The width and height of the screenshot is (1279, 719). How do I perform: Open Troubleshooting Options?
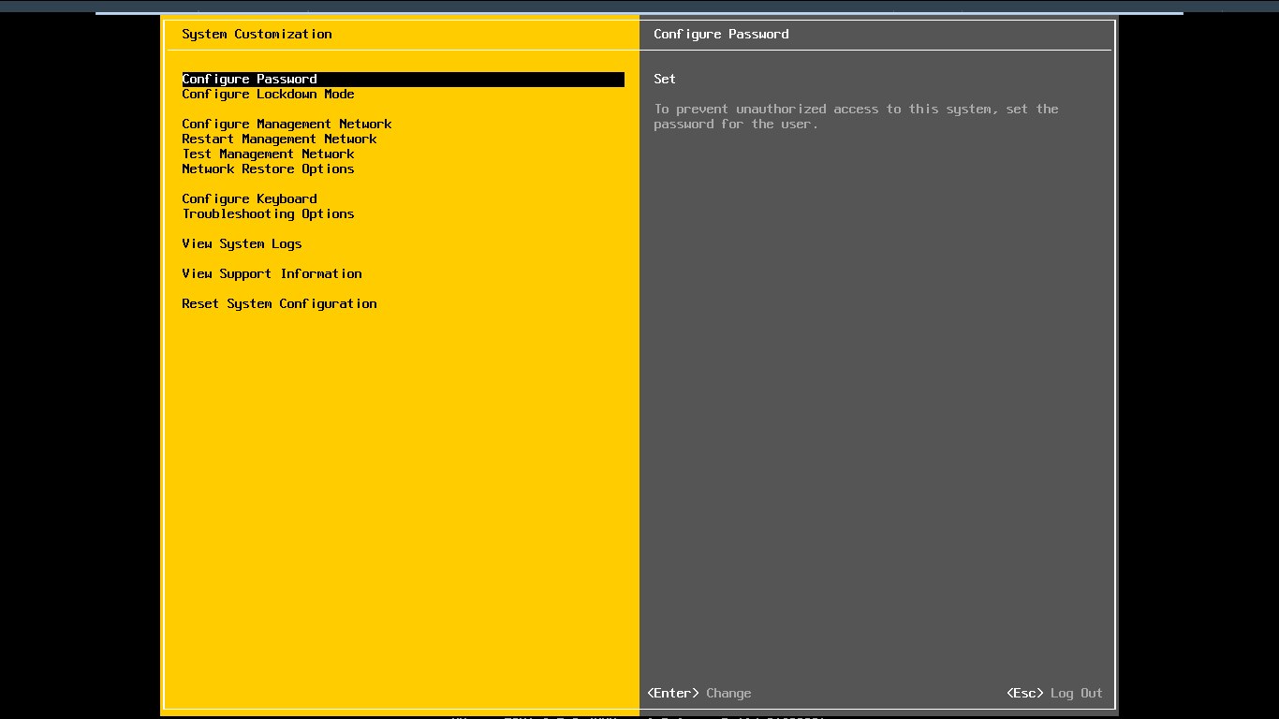tap(268, 214)
